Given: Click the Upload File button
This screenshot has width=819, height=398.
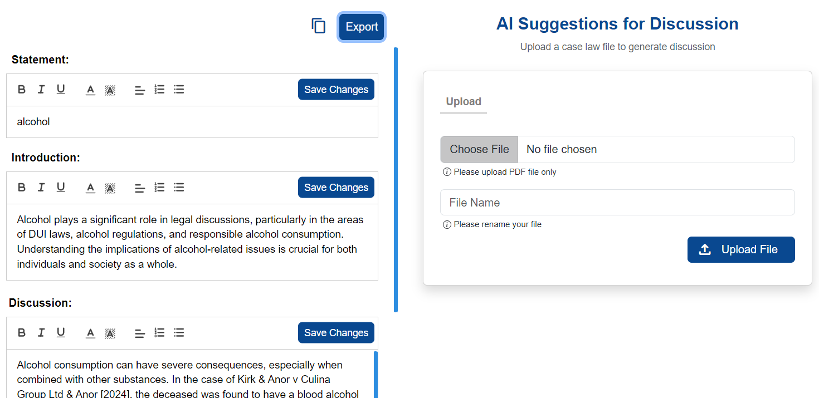Looking at the screenshot, I should click(x=741, y=249).
